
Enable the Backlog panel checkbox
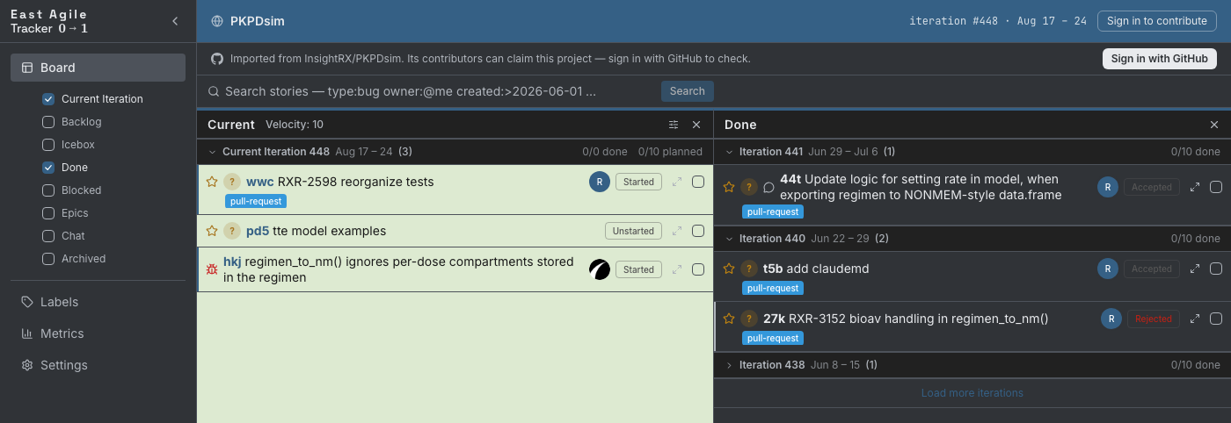48,122
